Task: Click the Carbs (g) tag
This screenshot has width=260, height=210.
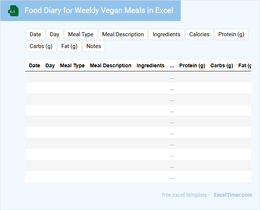Action: click(x=41, y=46)
